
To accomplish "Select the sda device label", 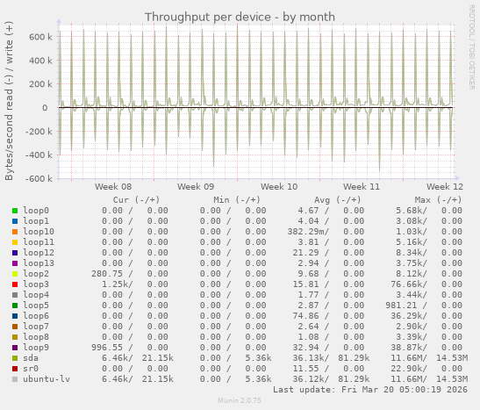I will pos(31,358).
